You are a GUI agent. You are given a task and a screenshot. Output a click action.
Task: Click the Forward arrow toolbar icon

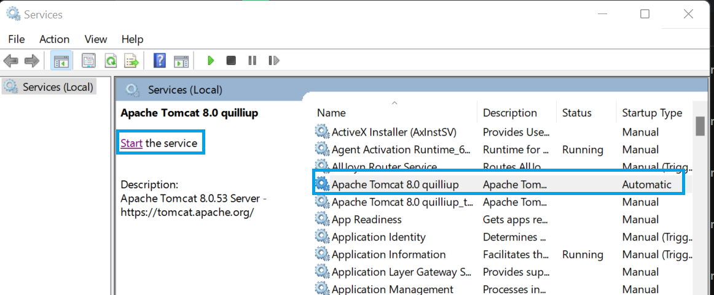tap(32, 61)
